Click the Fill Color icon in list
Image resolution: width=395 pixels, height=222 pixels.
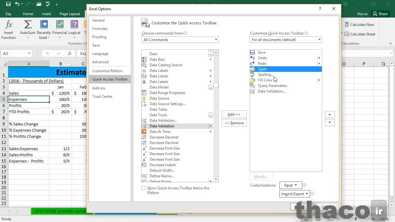tap(252, 80)
